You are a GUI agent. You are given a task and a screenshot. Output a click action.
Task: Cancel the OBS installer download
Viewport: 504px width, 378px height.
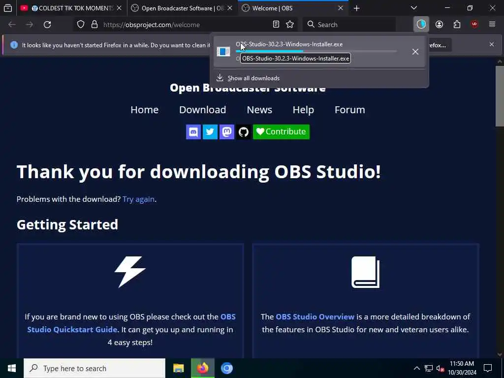[x=415, y=52]
